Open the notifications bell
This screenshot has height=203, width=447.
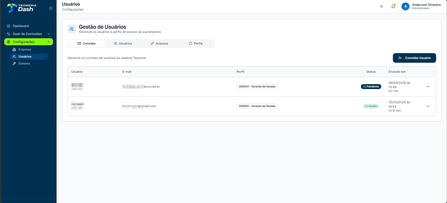coord(393,6)
